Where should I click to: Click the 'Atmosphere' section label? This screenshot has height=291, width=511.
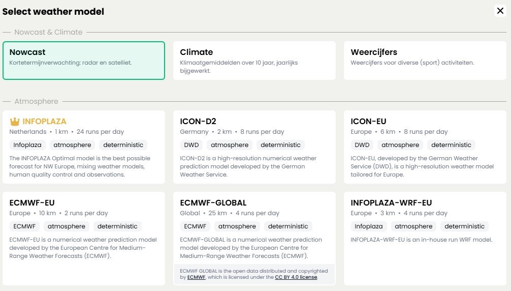tap(36, 101)
